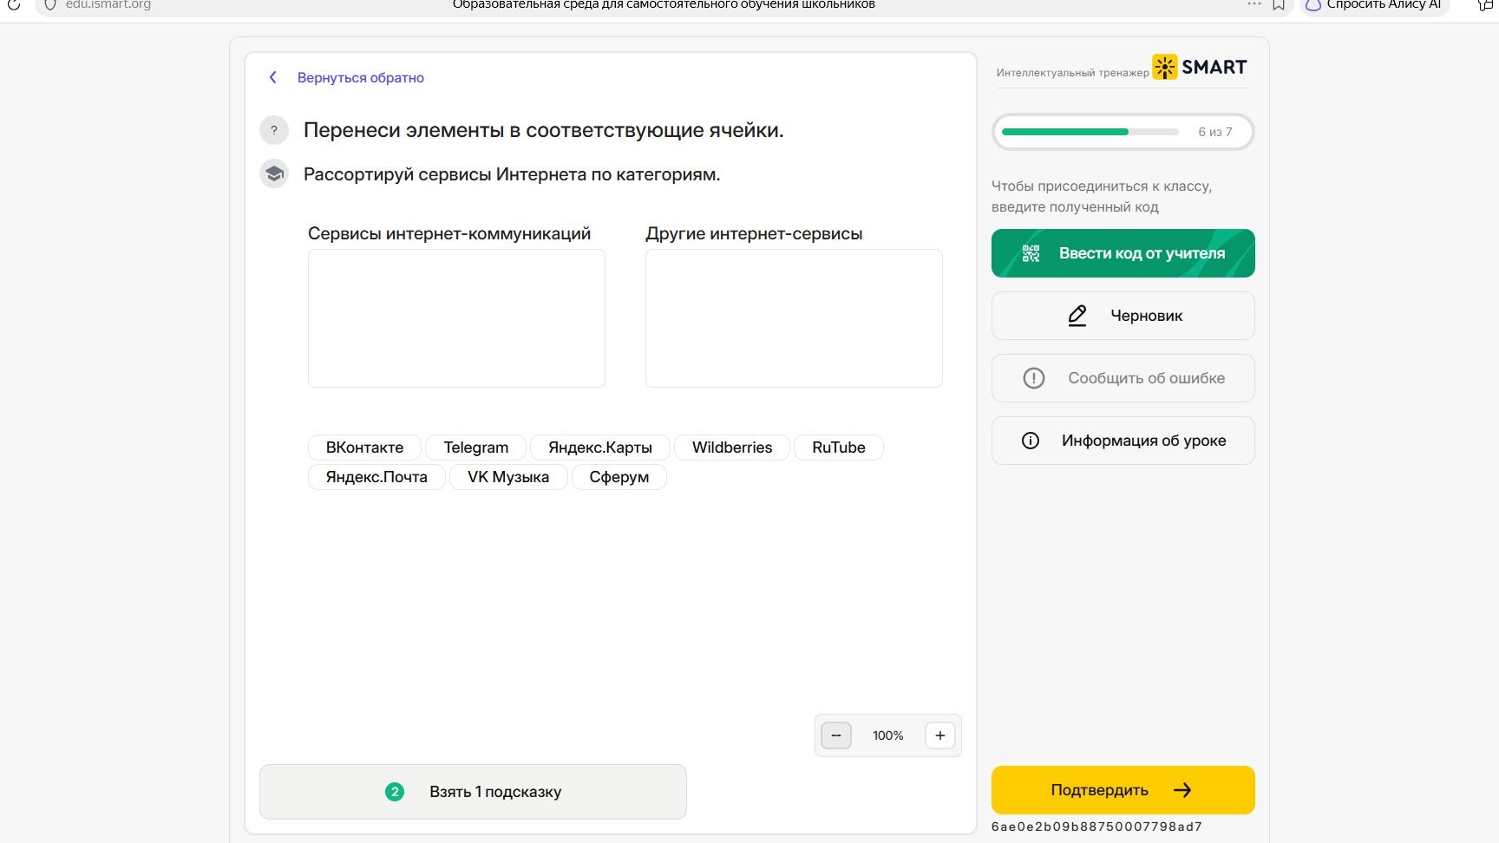Click the Сервисы интернет-коммуникаций drop cell
The width and height of the screenshot is (1499, 843).
click(x=456, y=318)
